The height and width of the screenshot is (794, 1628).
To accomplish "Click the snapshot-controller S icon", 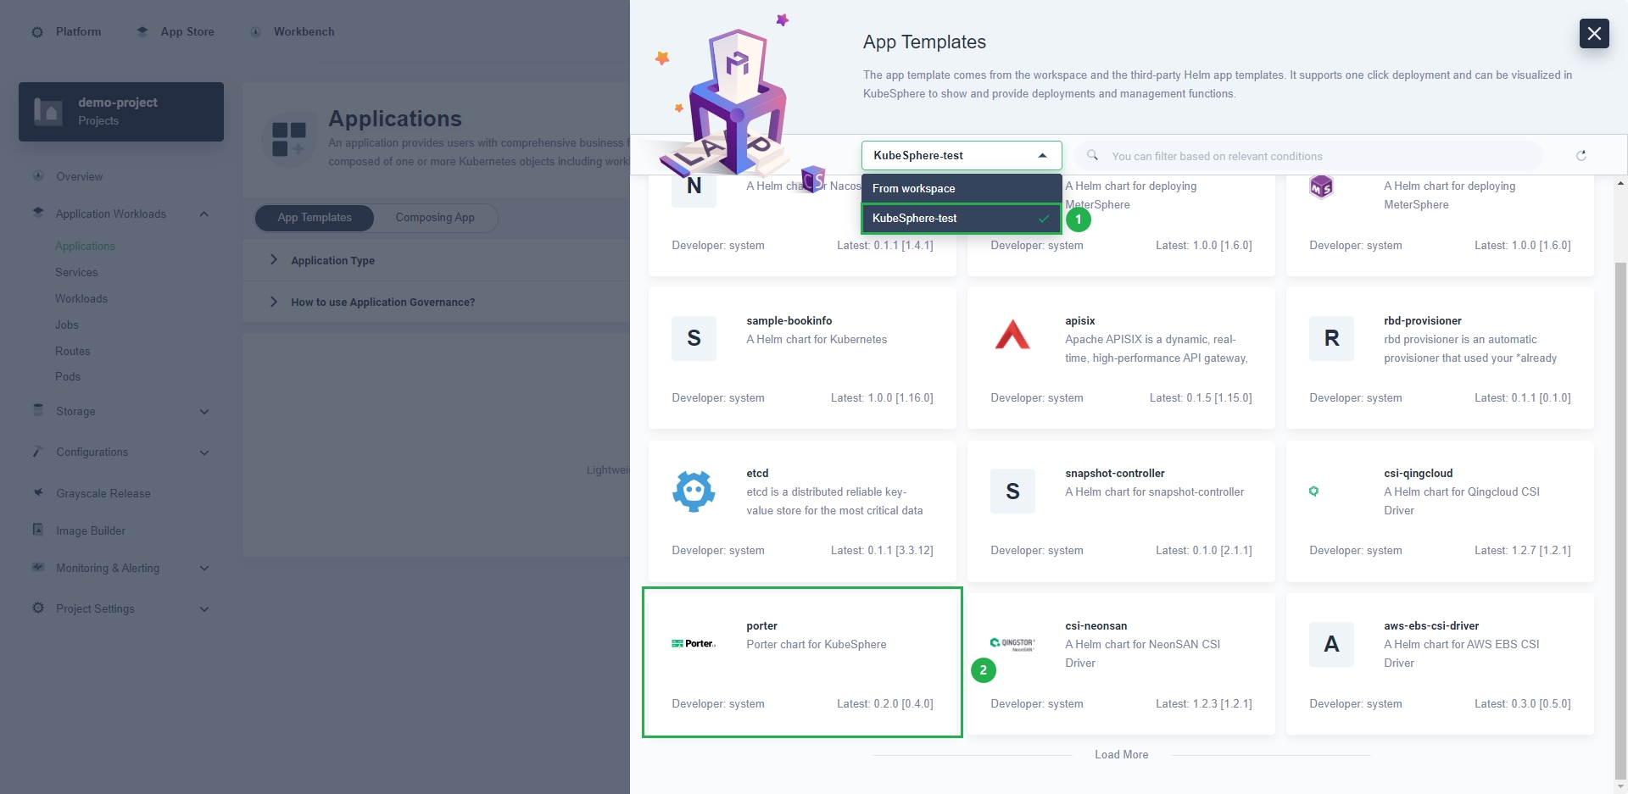I will [1012, 491].
